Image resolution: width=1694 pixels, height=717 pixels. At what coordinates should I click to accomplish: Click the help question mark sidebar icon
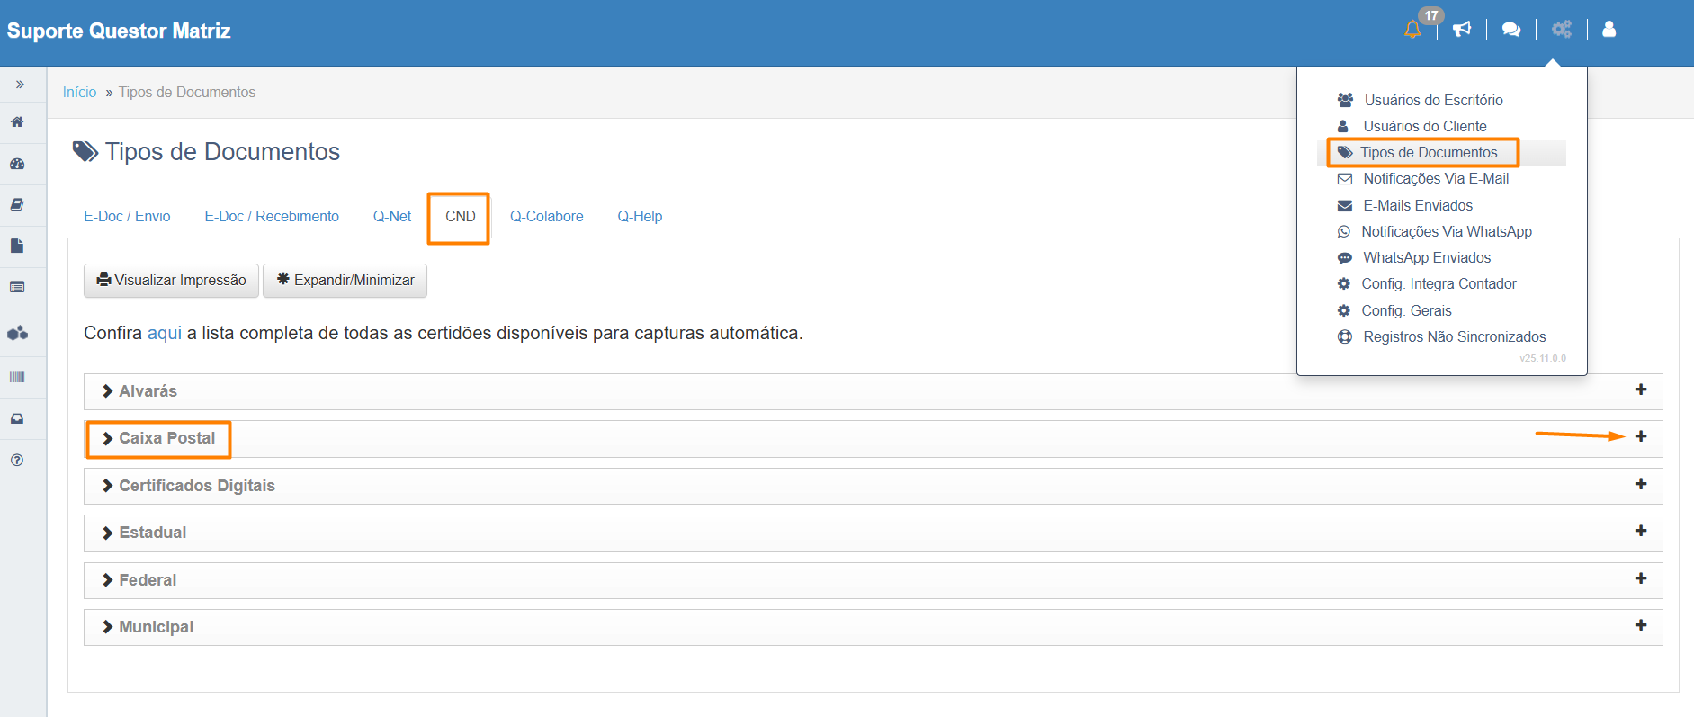(17, 460)
